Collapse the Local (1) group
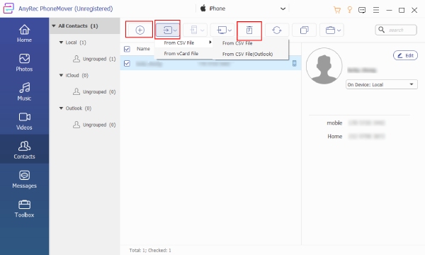425x255 pixels. (x=61, y=42)
